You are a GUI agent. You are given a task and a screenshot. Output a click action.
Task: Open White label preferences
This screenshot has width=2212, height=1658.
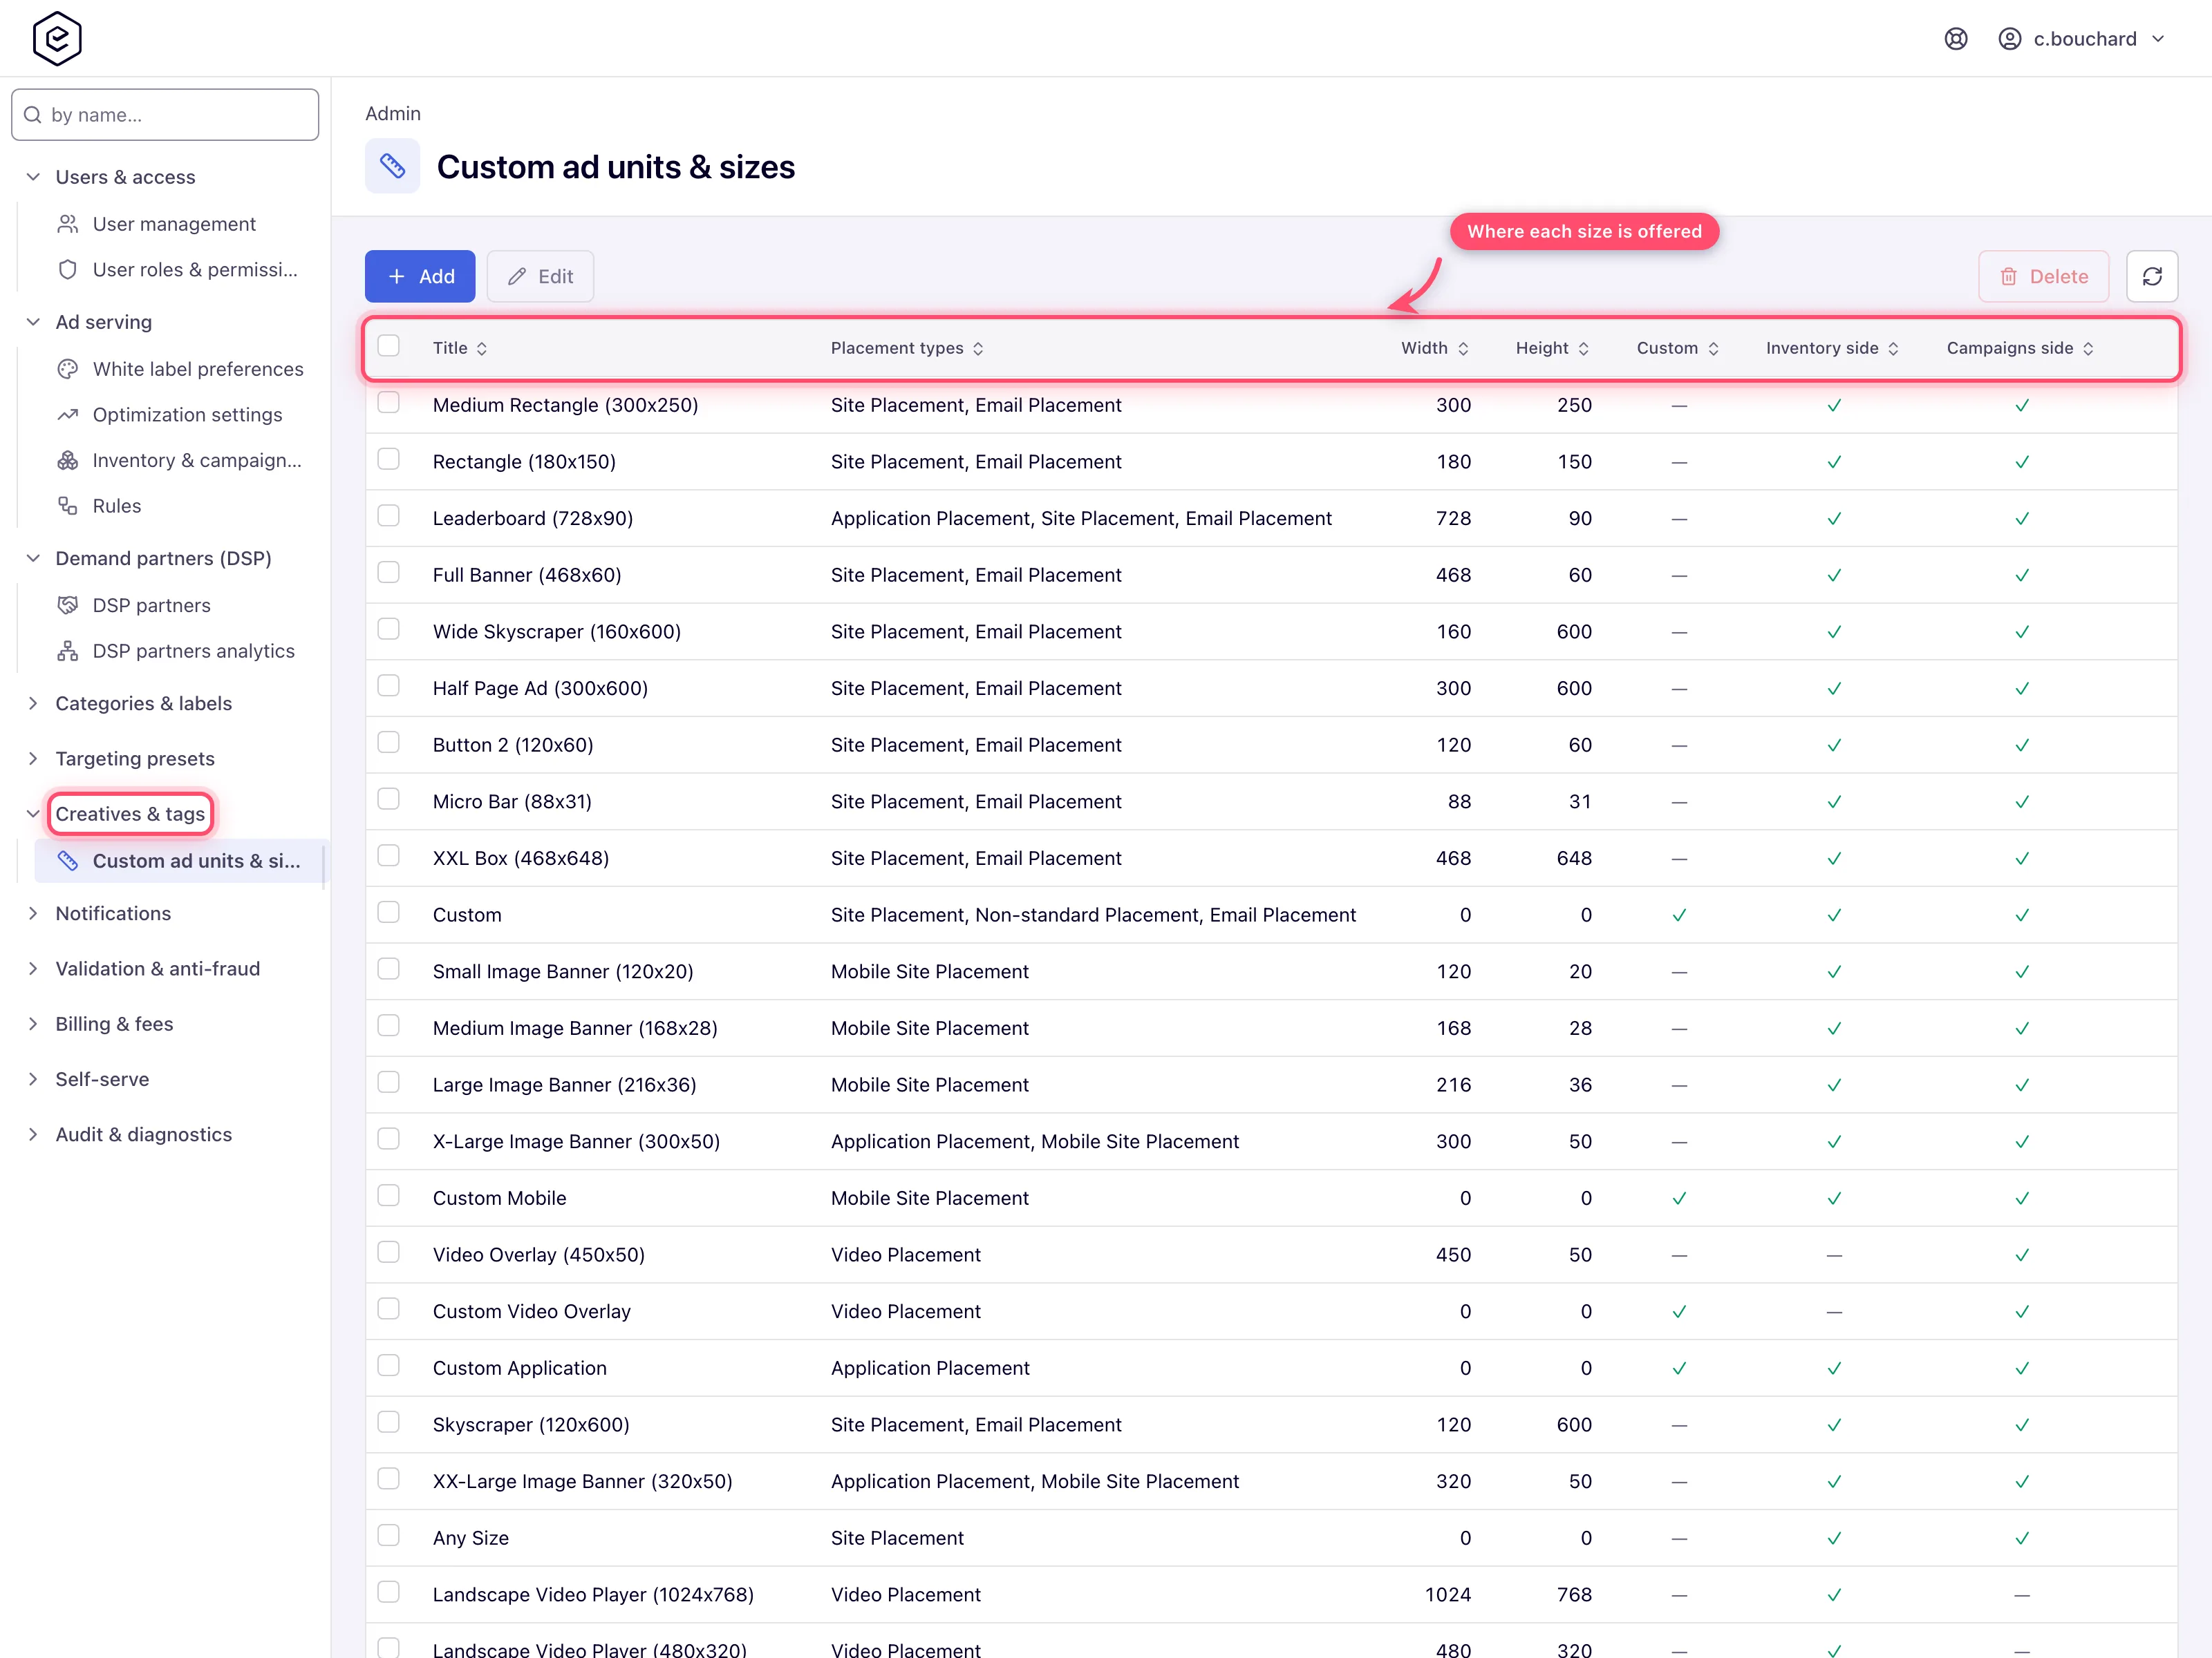pos(198,369)
